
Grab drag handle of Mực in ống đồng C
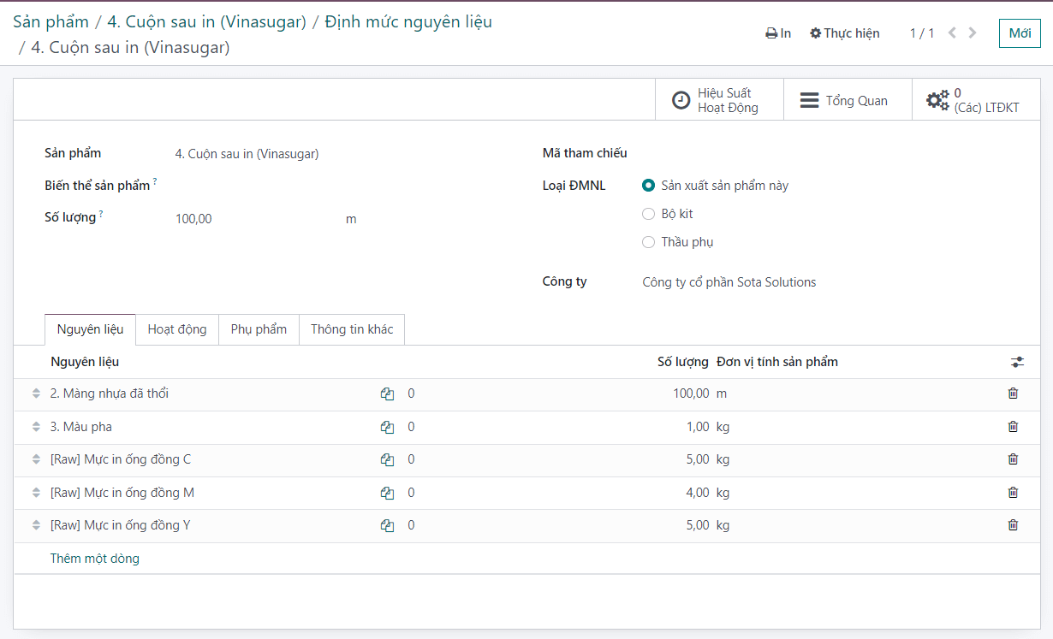click(x=36, y=459)
